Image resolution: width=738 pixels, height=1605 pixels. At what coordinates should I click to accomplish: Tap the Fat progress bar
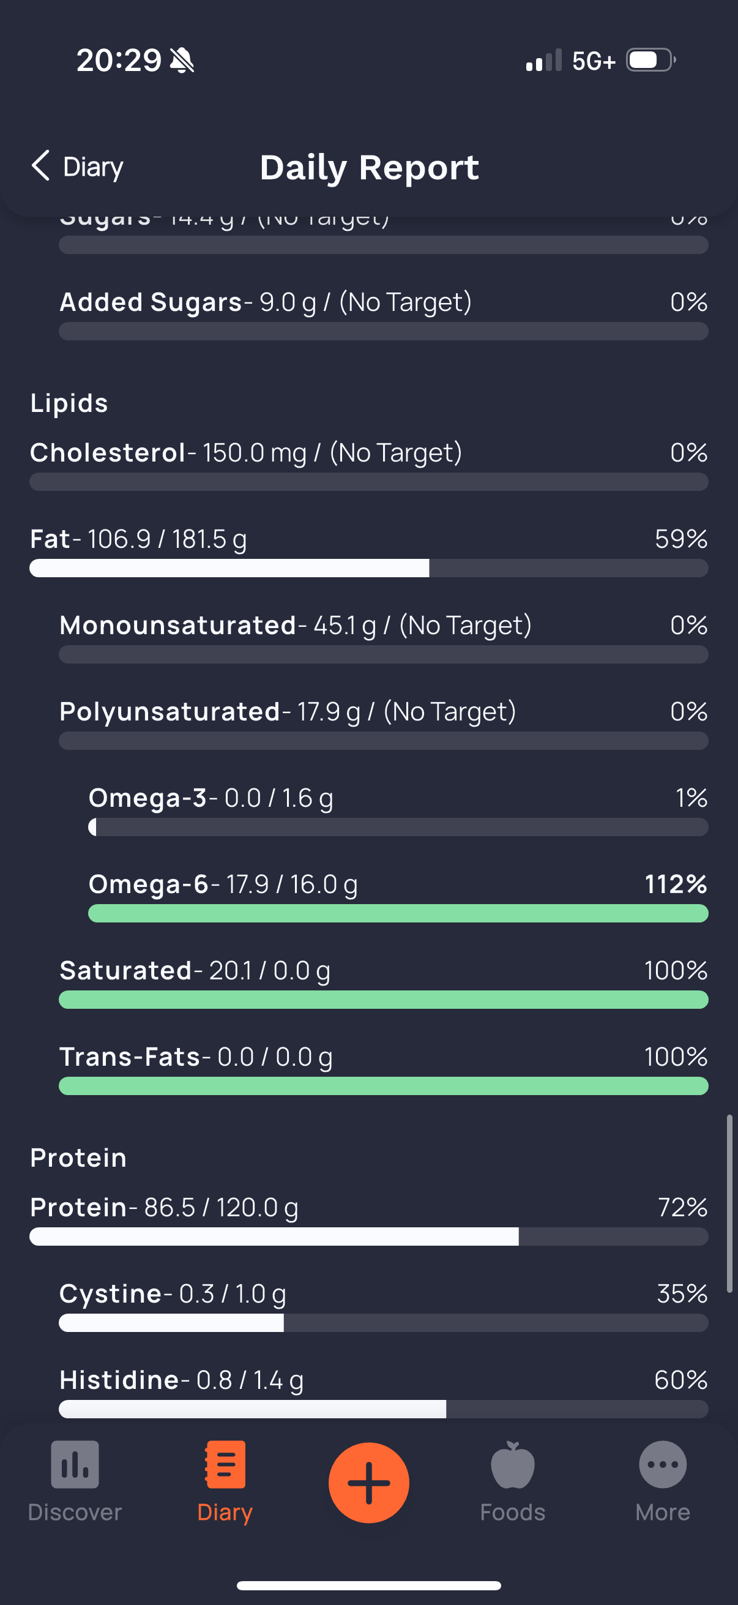pos(368,568)
